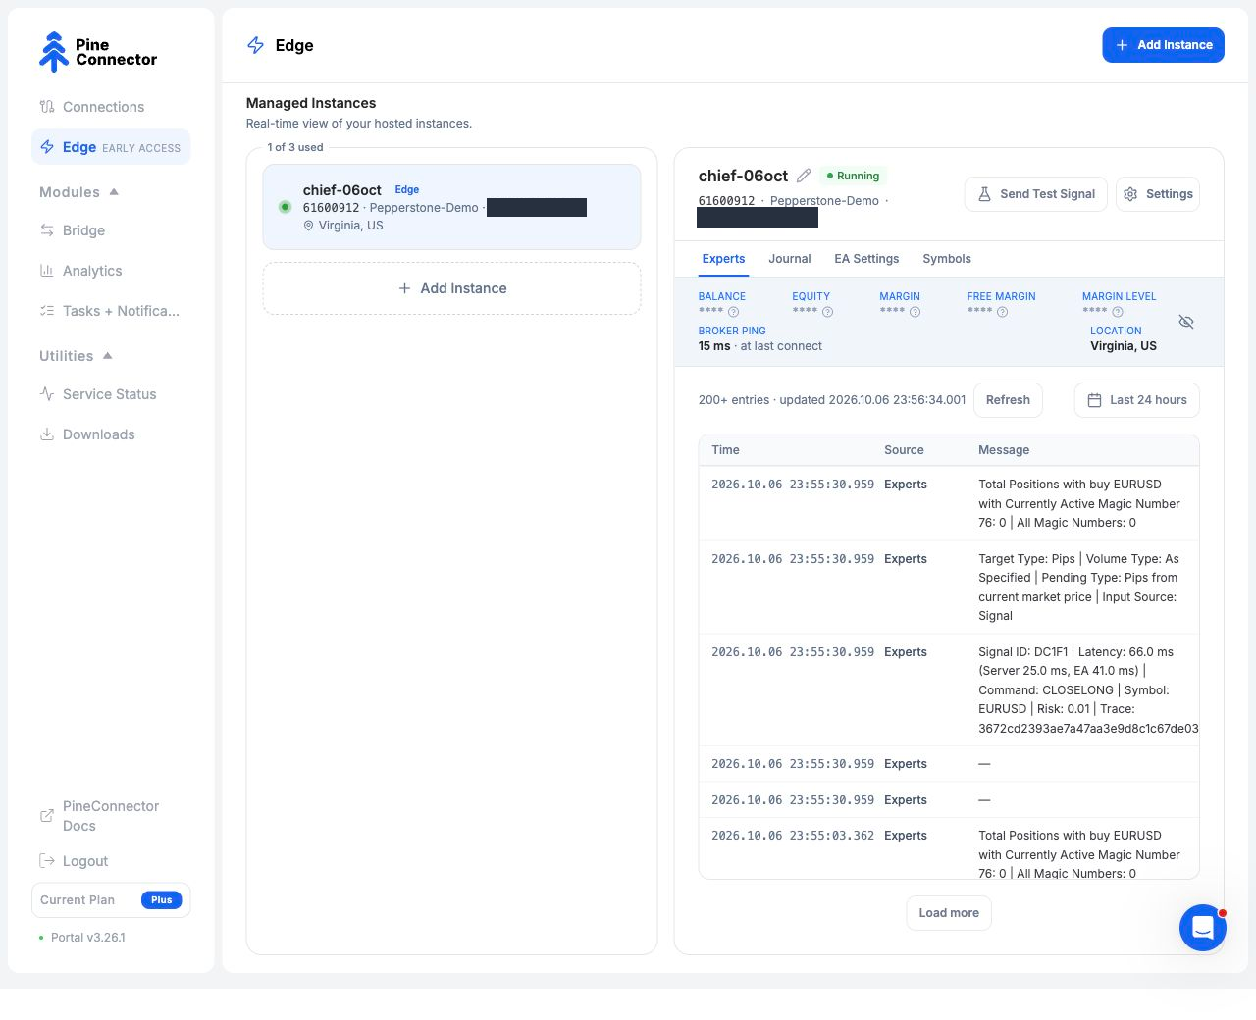The height and width of the screenshot is (1020, 1256).
Task: Click the Time column header
Action: click(725, 450)
